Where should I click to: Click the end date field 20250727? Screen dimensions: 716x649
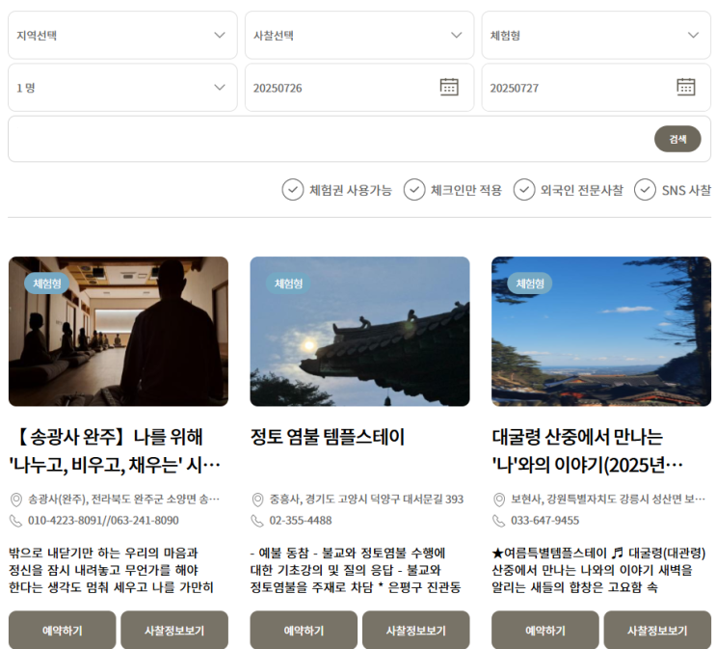tap(597, 88)
